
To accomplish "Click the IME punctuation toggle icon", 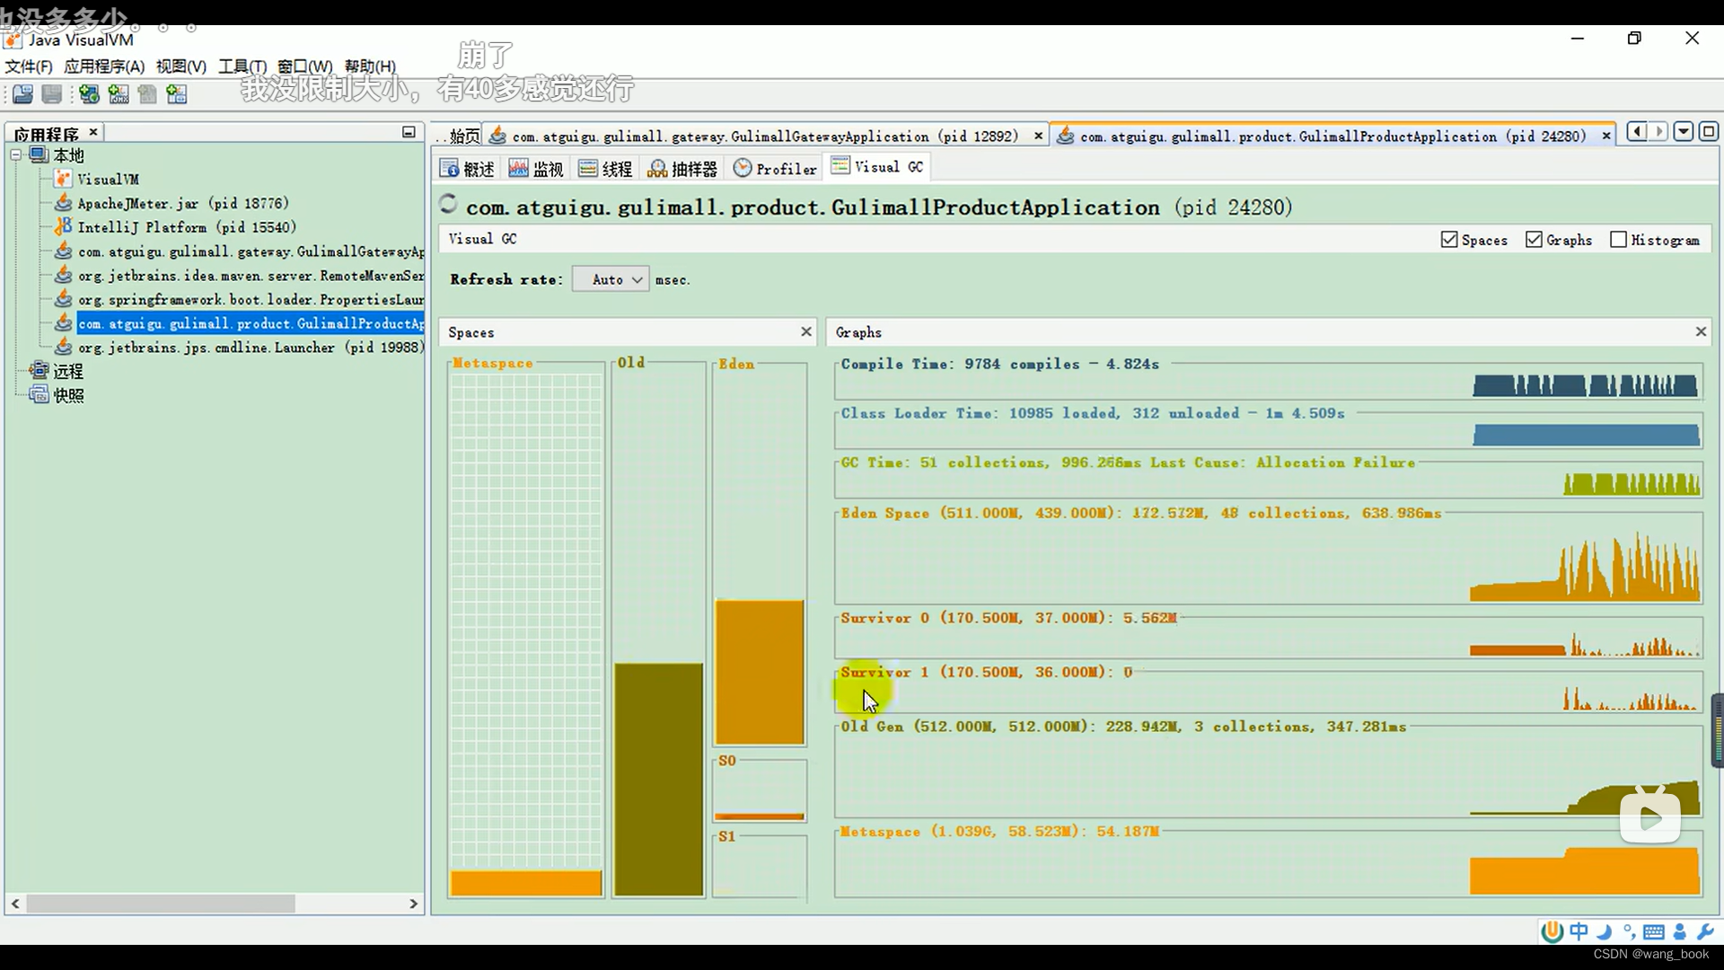I will tap(1629, 931).
